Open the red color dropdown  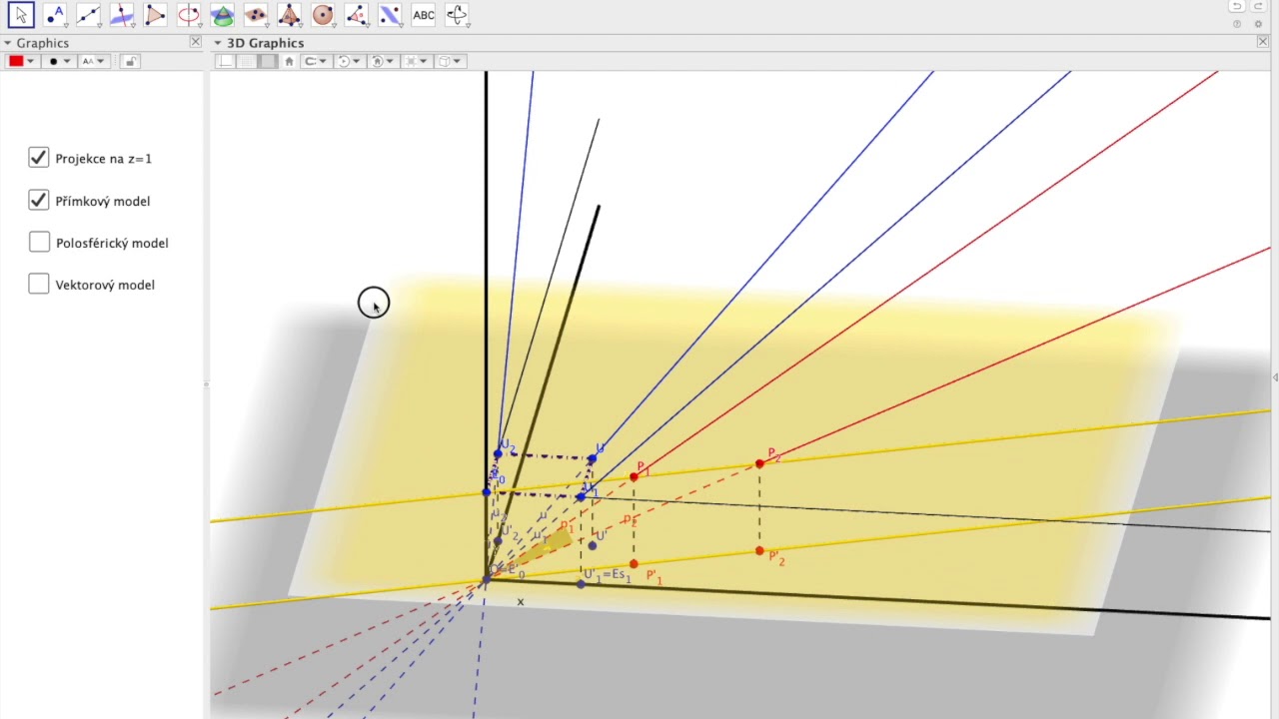[x=21, y=61]
